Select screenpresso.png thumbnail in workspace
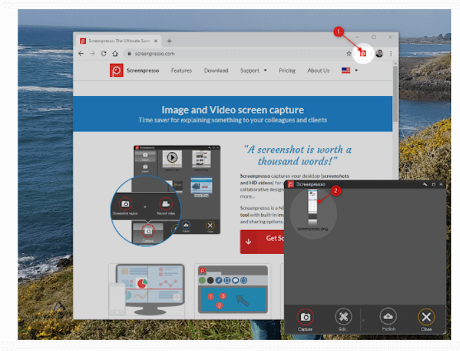Viewport: 460px width, 351px height. click(313, 210)
